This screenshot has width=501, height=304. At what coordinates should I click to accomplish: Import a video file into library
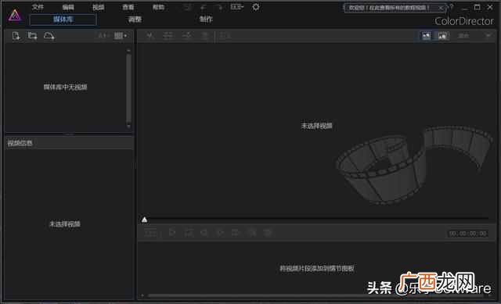[16, 36]
